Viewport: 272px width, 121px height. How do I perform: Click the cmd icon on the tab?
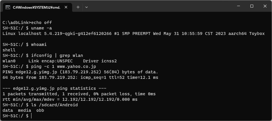click(x=7, y=7)
